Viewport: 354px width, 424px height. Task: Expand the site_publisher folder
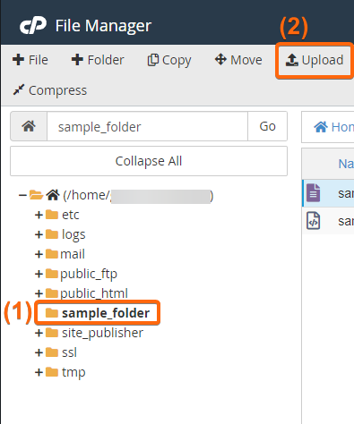(x=39, y=333)
